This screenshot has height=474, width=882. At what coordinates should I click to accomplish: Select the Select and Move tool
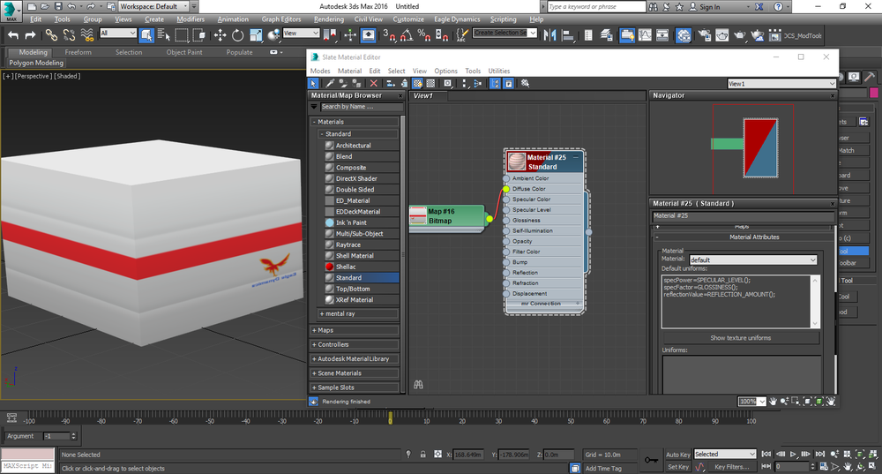(220, 35)
